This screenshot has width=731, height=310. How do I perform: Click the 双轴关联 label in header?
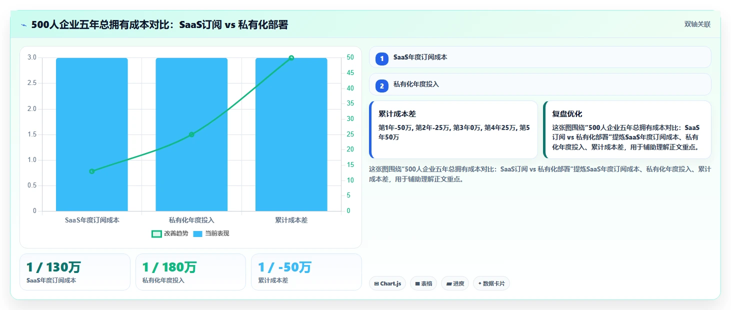[697, 24]
